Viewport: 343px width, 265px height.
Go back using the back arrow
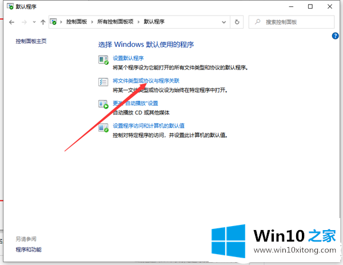(12, 22)
